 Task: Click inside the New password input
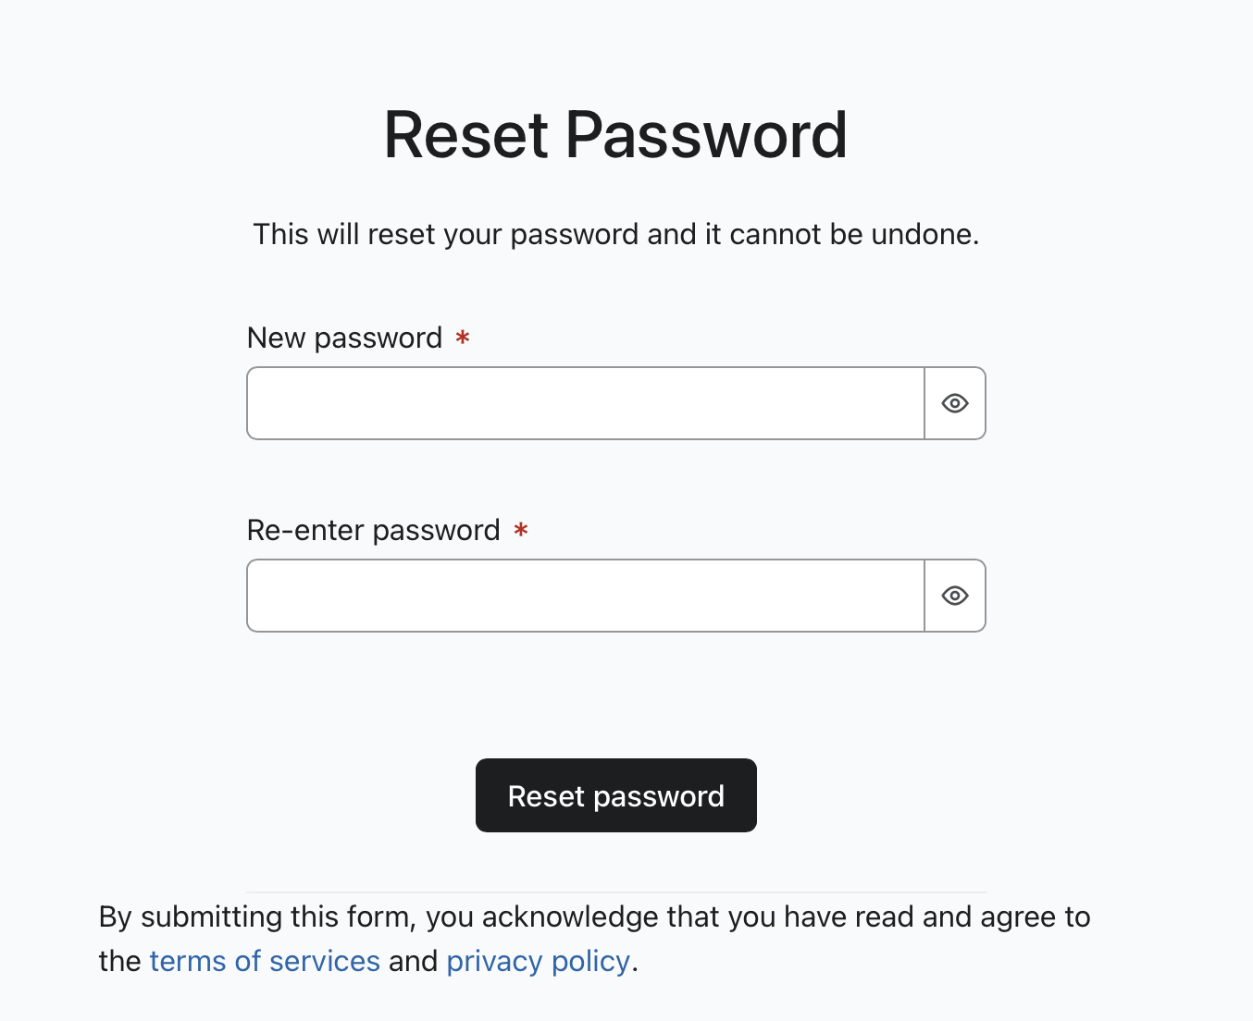pos(585,402)
